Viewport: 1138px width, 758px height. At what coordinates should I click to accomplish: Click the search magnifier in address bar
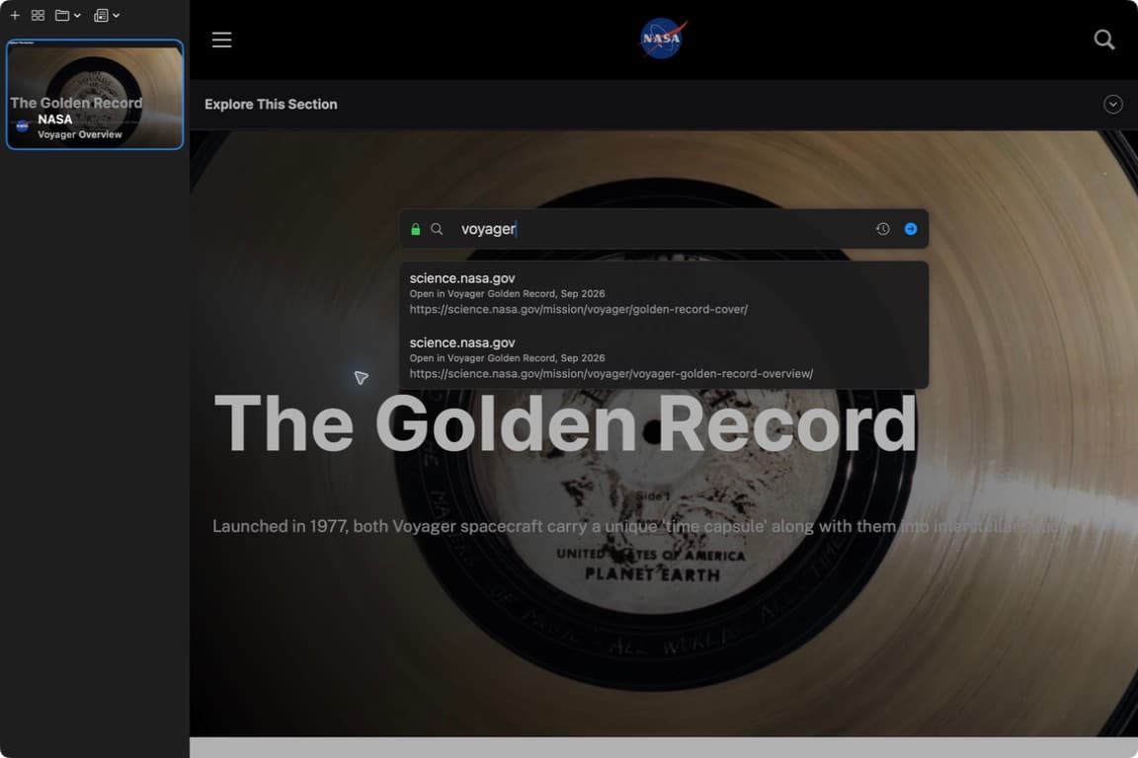(x=437, y=229)
